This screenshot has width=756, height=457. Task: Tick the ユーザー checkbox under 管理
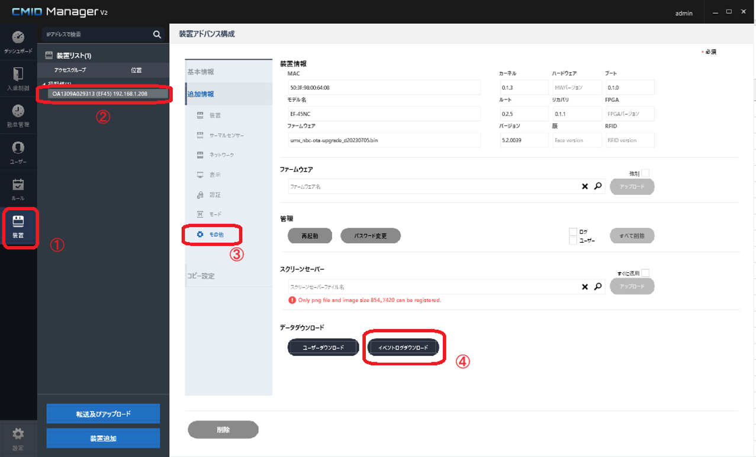573,240
